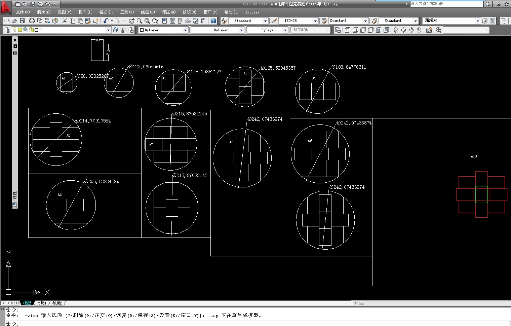
Task: Click the Table Style icon
Action: pos(324,21)
